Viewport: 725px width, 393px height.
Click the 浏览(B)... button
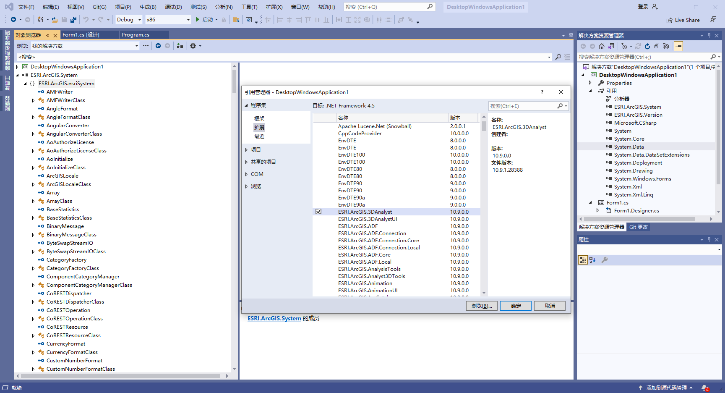pyautogui.click(x=482, y=306)
